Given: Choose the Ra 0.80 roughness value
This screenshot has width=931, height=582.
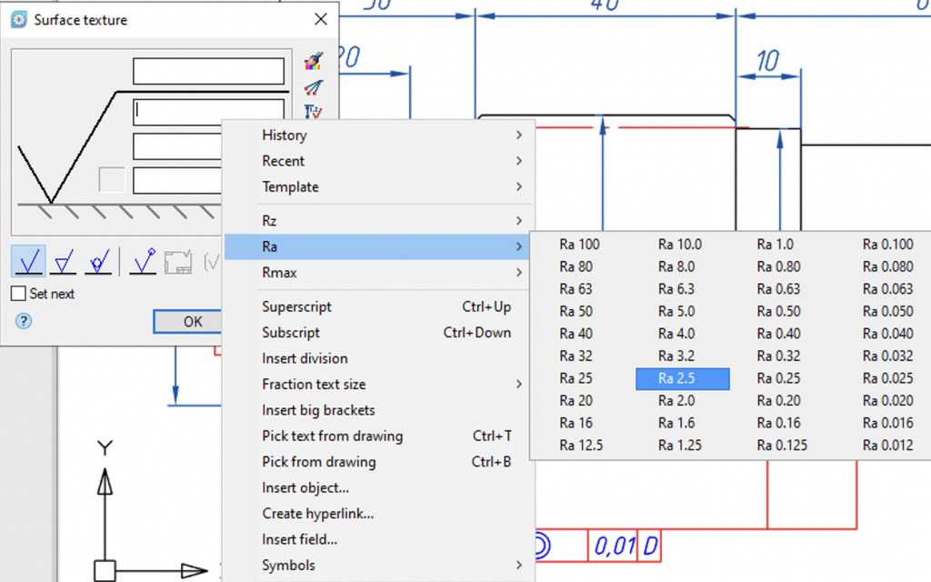Looking at the screenshot, I should 778,266.
